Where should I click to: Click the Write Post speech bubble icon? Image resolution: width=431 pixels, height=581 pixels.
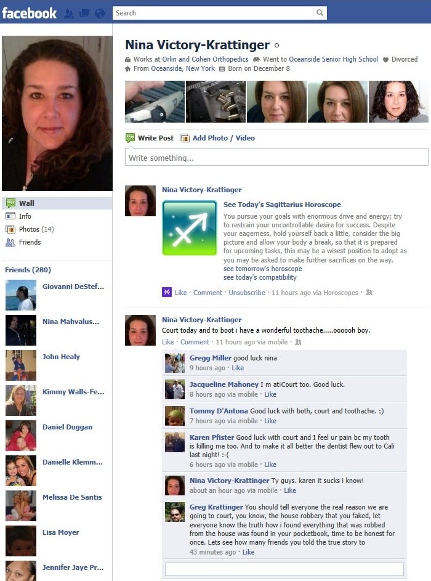130,138
